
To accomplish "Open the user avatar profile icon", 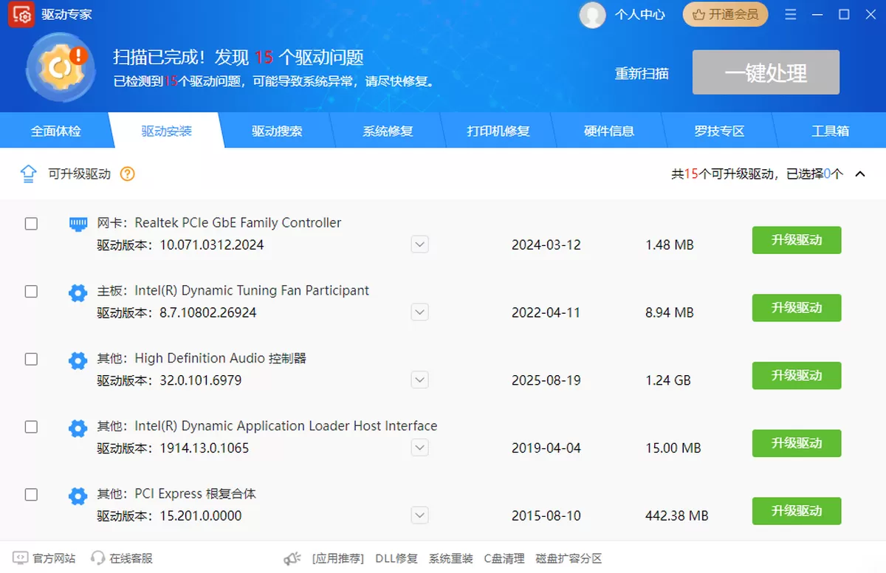I will point(592,15).
